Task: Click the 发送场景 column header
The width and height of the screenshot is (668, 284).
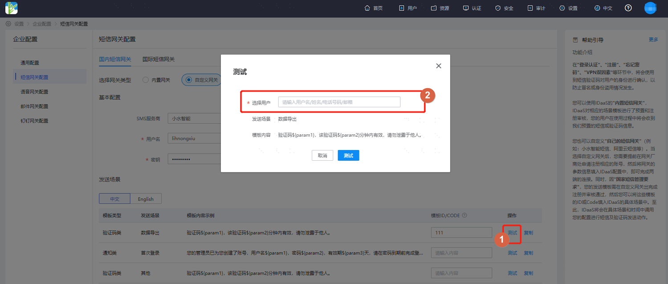Action: 150,215
